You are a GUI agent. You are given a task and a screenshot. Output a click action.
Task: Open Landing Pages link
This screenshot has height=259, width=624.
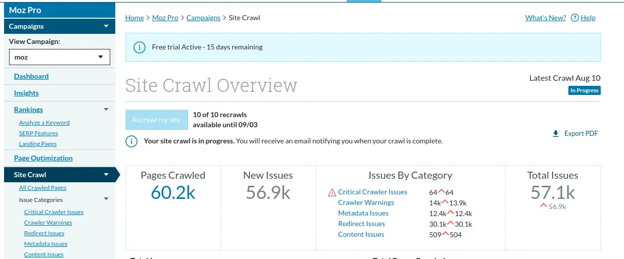tap(38, 144)
